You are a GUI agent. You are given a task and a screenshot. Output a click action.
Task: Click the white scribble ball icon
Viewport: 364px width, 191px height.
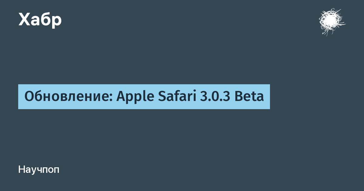pos(331,22)
